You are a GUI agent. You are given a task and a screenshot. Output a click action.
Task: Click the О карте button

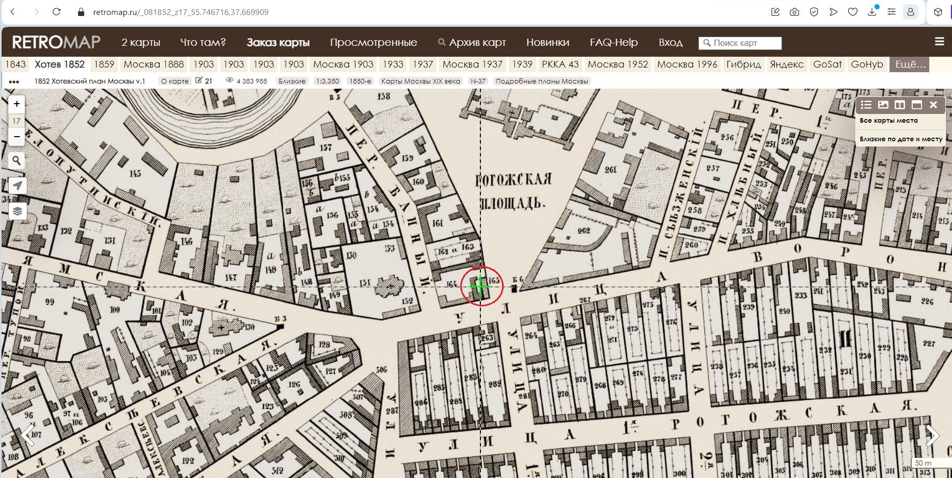coord(175,81)
